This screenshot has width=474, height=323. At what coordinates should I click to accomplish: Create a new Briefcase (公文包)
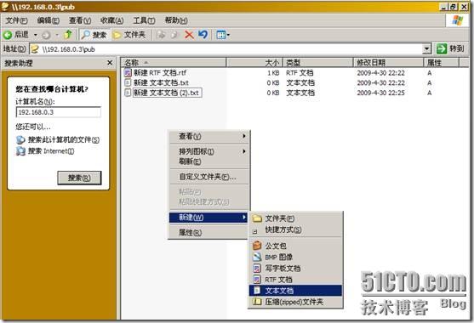[x=295, y=246]
